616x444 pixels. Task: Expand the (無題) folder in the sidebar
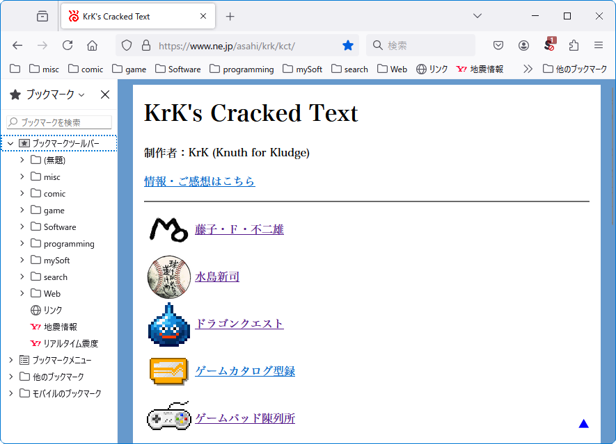(x=22, y=160)
